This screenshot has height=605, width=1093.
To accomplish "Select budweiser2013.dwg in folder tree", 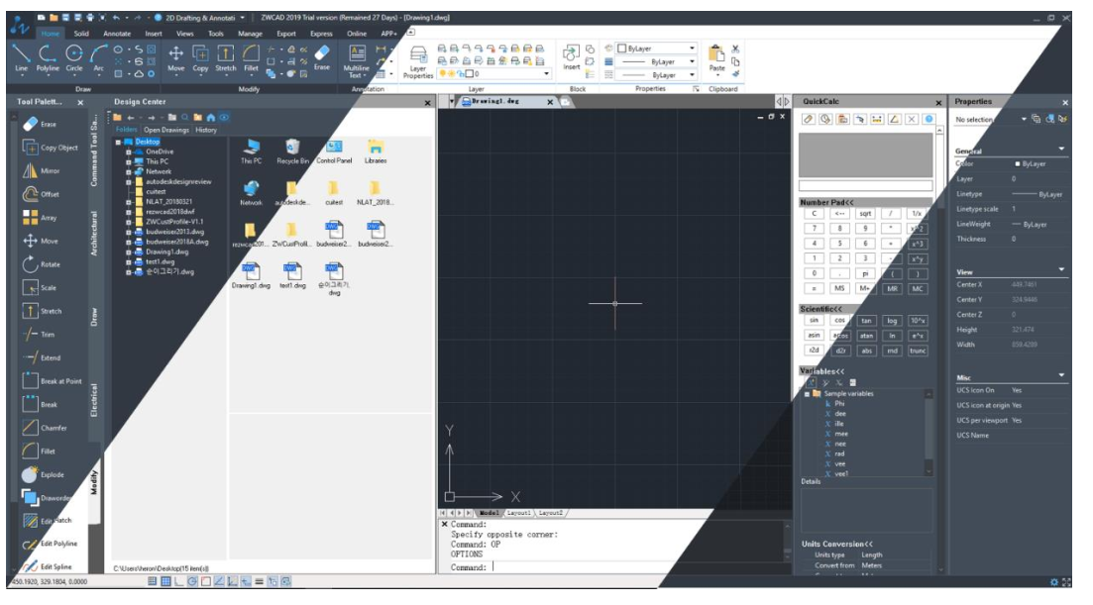I will (174, 232).
